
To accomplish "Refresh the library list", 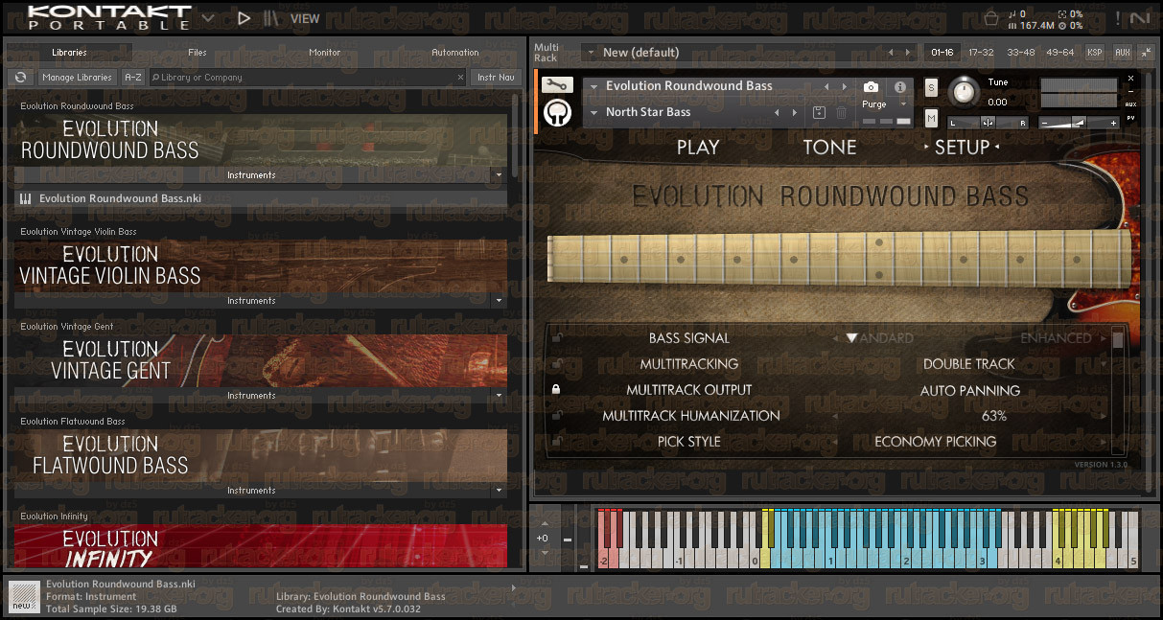I will 20,78.
